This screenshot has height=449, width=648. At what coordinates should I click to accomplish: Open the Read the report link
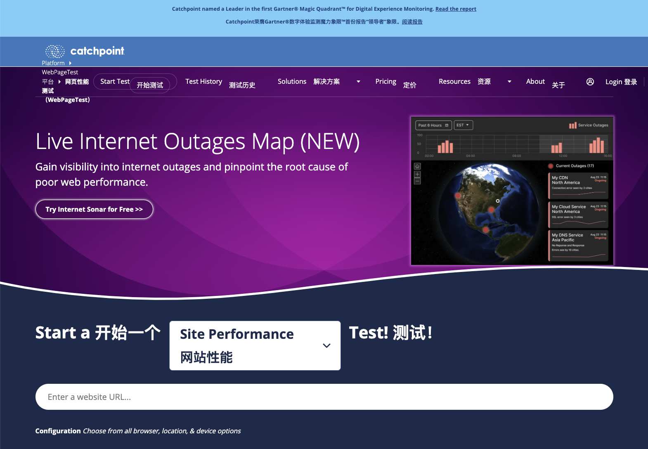coord(456,9)
